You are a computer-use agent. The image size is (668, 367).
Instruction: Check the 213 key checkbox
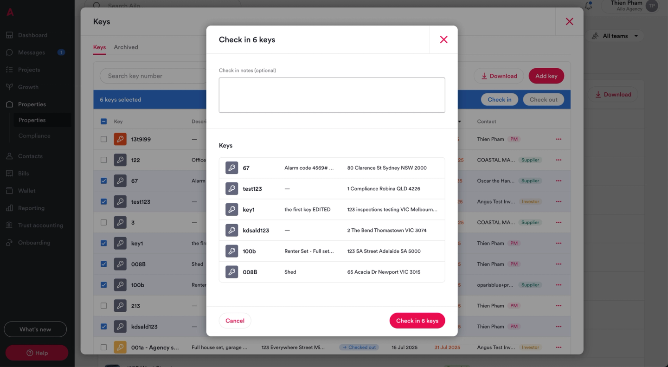click(103, 306)
